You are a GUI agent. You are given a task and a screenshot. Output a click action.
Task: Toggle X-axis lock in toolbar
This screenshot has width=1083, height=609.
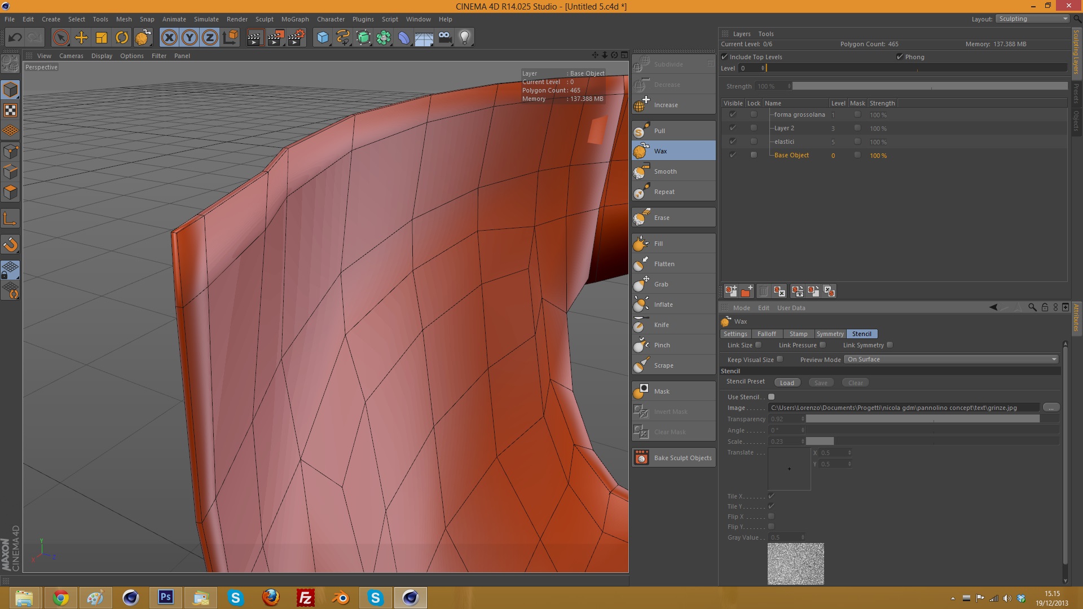[x=169, y=38]
